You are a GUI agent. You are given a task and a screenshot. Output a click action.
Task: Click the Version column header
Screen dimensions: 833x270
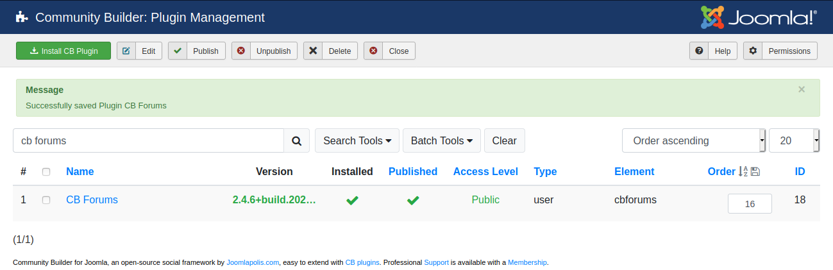coord(274,171)
